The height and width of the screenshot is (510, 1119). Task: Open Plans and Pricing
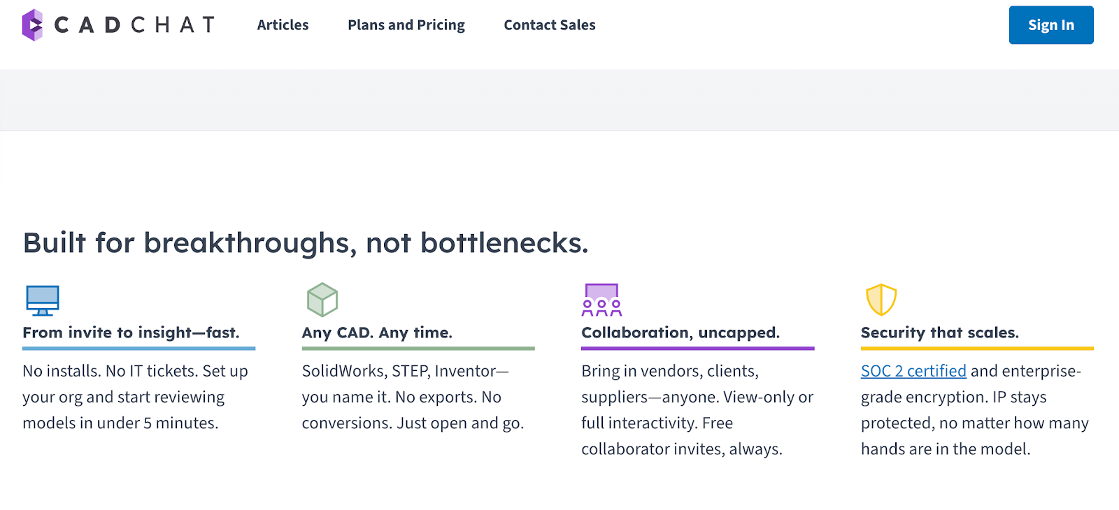406,24
